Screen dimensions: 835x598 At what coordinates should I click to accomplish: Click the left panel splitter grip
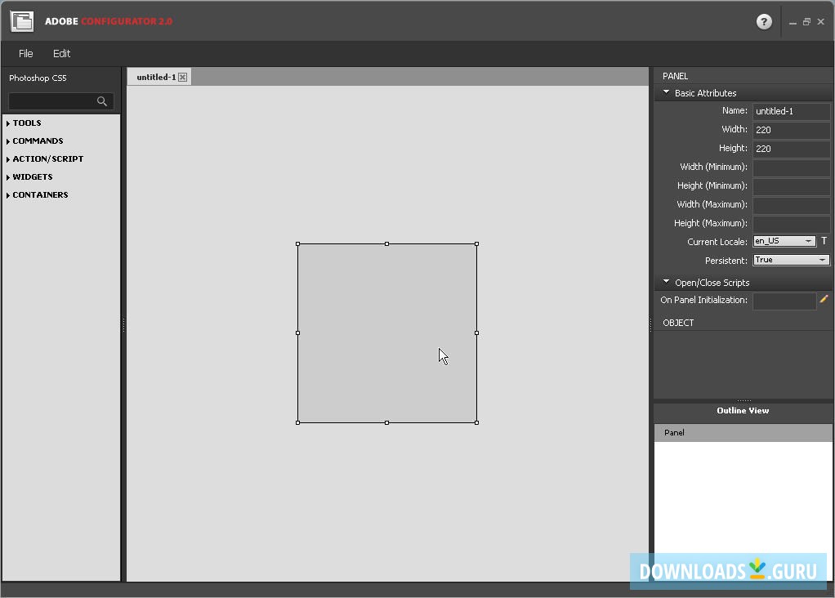tap(123, 325)
